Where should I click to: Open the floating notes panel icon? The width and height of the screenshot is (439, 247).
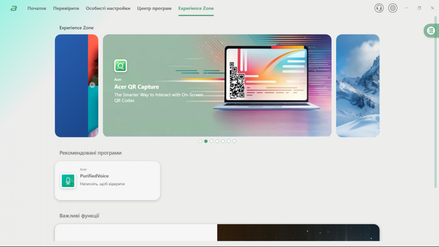coord(431,30)
